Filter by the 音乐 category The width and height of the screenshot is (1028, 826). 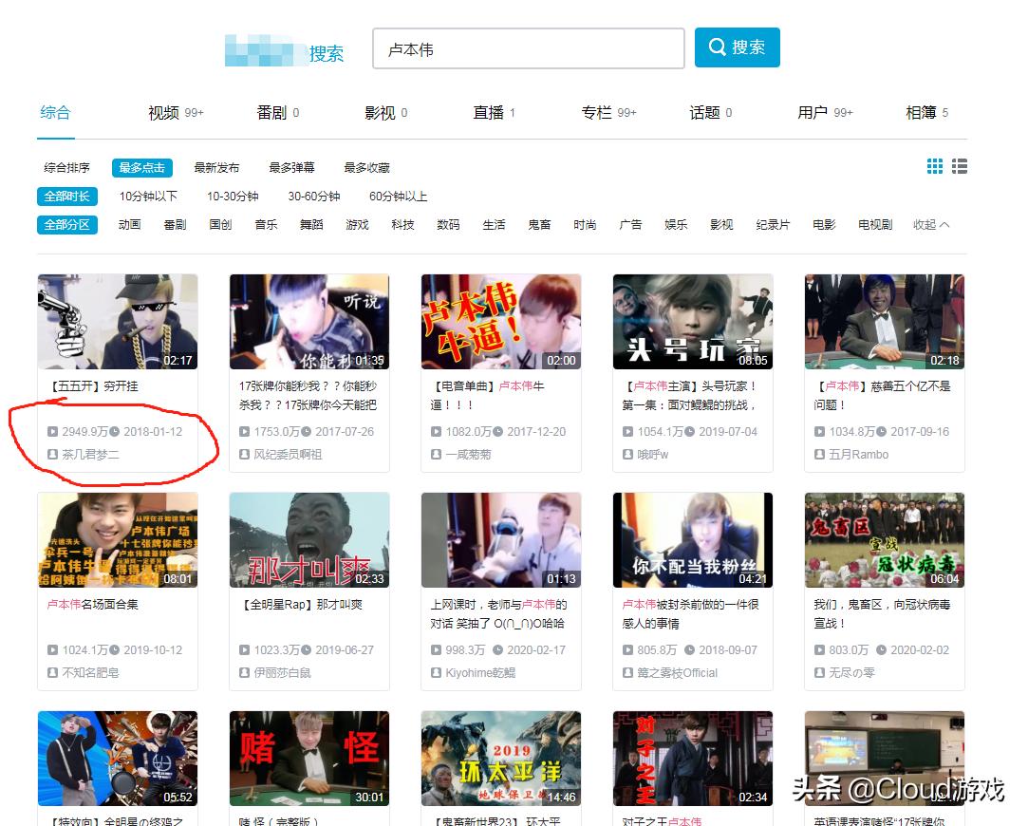(266, 225)
